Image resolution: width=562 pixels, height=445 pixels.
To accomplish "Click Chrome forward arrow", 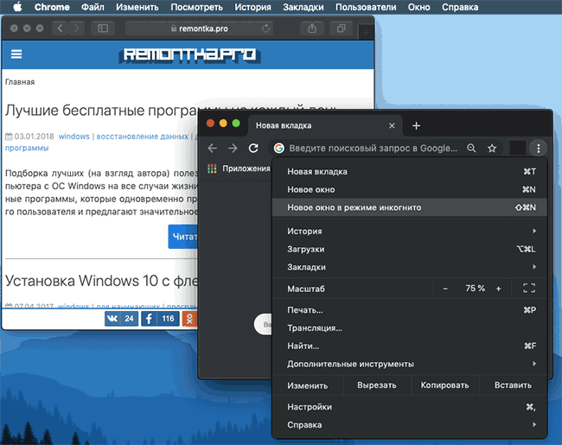I will 233,148.
